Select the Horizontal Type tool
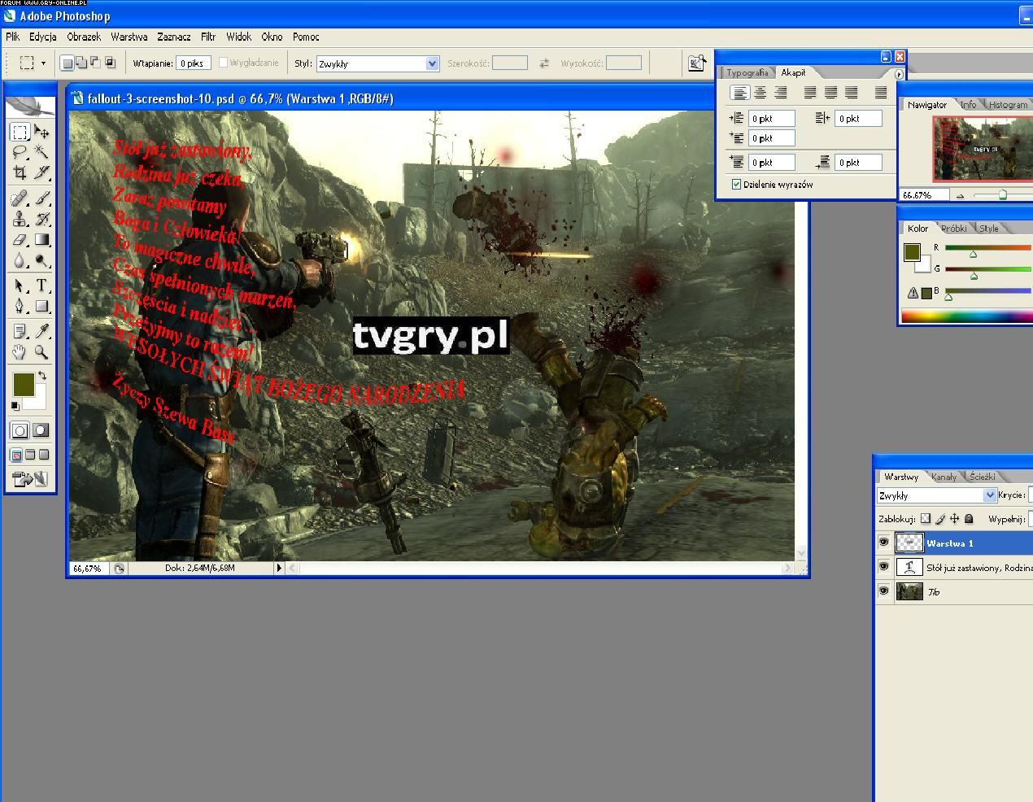Image resolution: width=1033 pixels, height=802 pixels. [x=41, y=285]
